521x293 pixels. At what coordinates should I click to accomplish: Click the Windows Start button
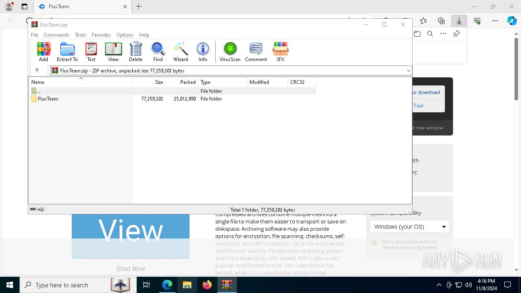(x=10, y=285)
